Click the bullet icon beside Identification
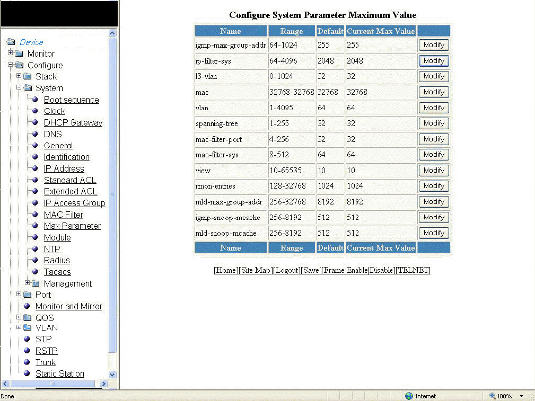Screen dimensions: 535x401 click(35, 157)
